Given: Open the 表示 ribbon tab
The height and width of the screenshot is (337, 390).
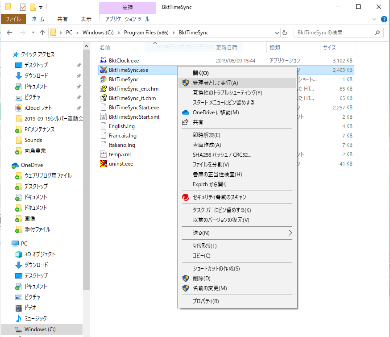Looking at the screenshot, I should [x=86, y=19].
